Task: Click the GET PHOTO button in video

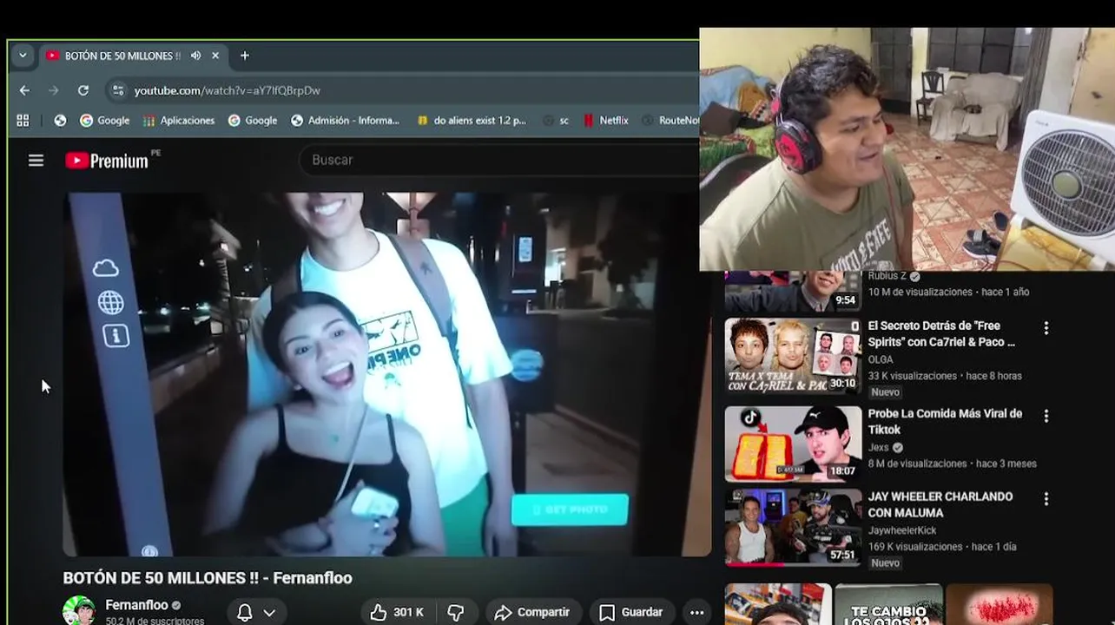Action: (570, 510)
